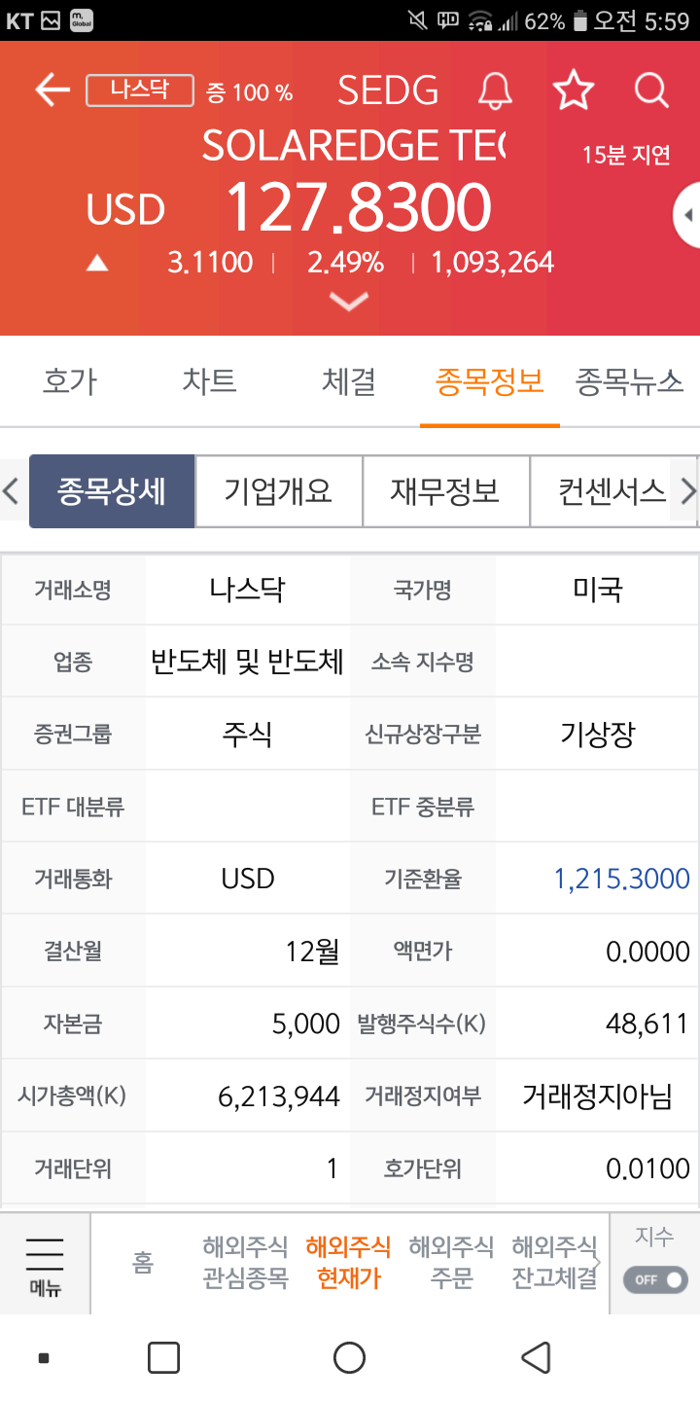The height and width of the screenshot is (1401, 700).
Task: Switch to the 기업개요 company overview subtab
Action: pos(279,491)
